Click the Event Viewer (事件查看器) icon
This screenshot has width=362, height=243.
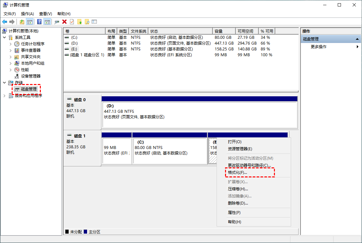coord(17,50)
